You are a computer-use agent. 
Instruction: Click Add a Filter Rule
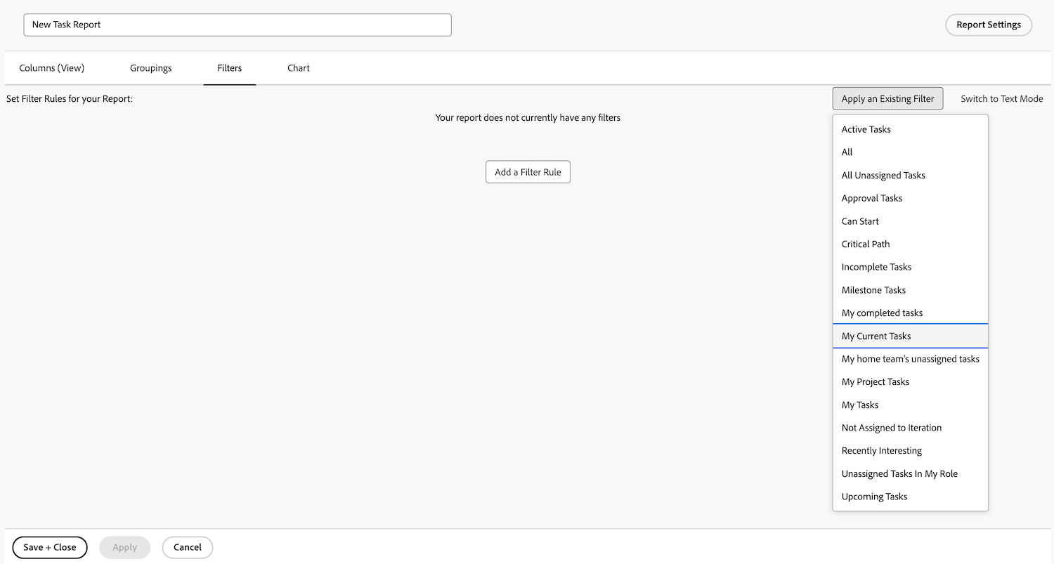[x=528, y=171]
